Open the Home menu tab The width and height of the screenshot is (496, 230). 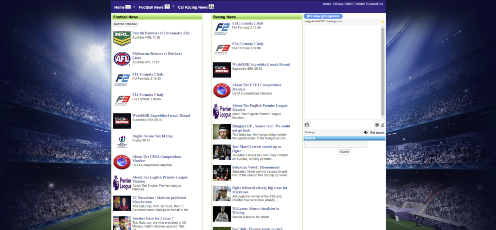(x=122, y=7)
